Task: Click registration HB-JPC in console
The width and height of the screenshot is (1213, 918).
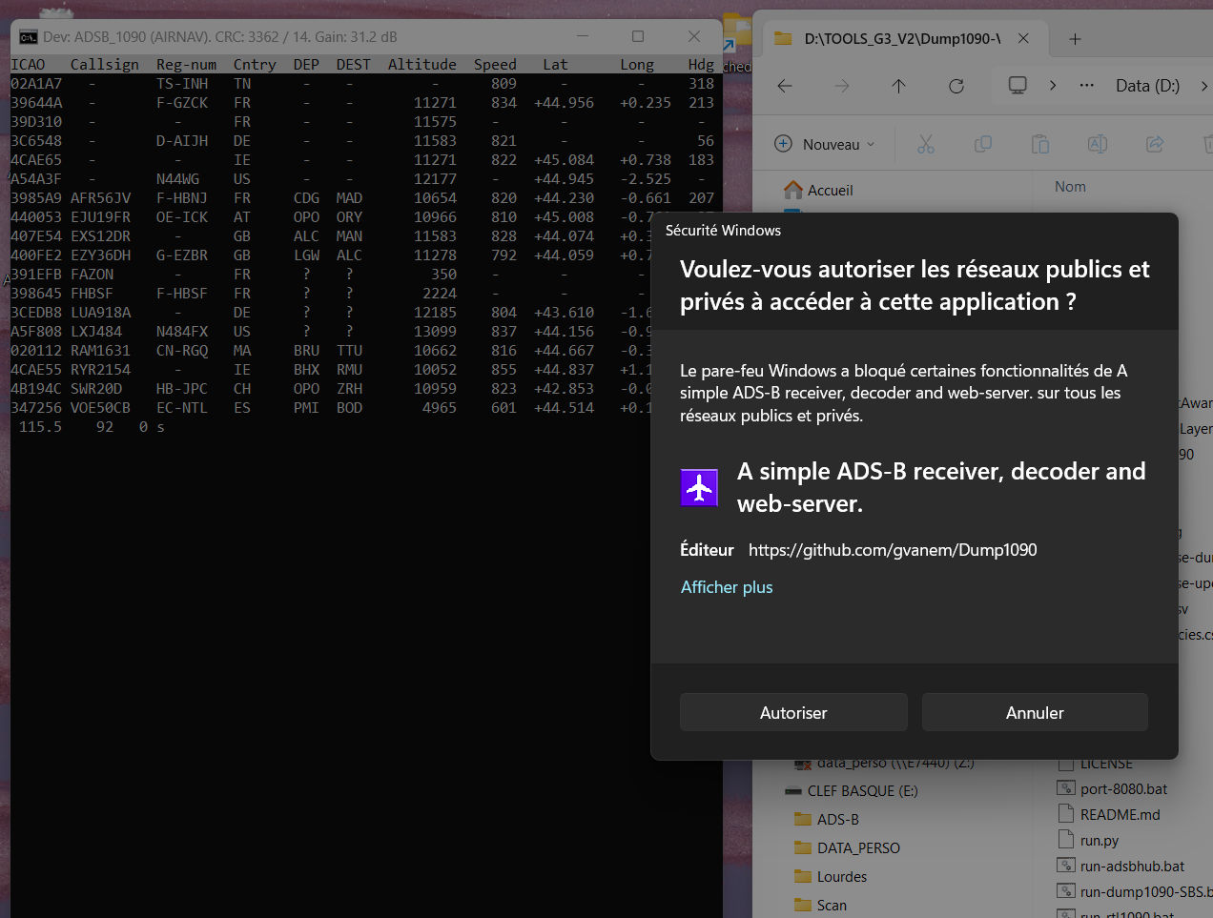Action: (x=182, y=389)
